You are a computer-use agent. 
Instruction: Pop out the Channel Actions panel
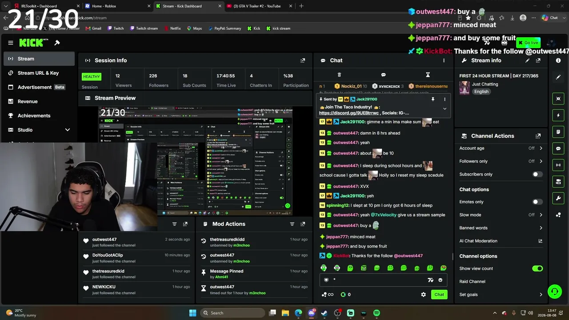(538, 136)
